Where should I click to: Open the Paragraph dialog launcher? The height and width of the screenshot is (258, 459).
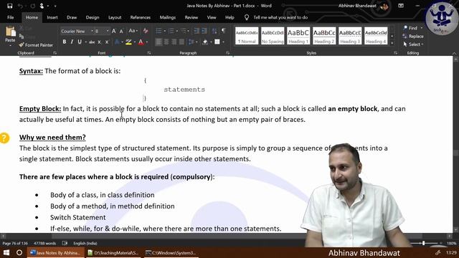[x=228, y=53]
